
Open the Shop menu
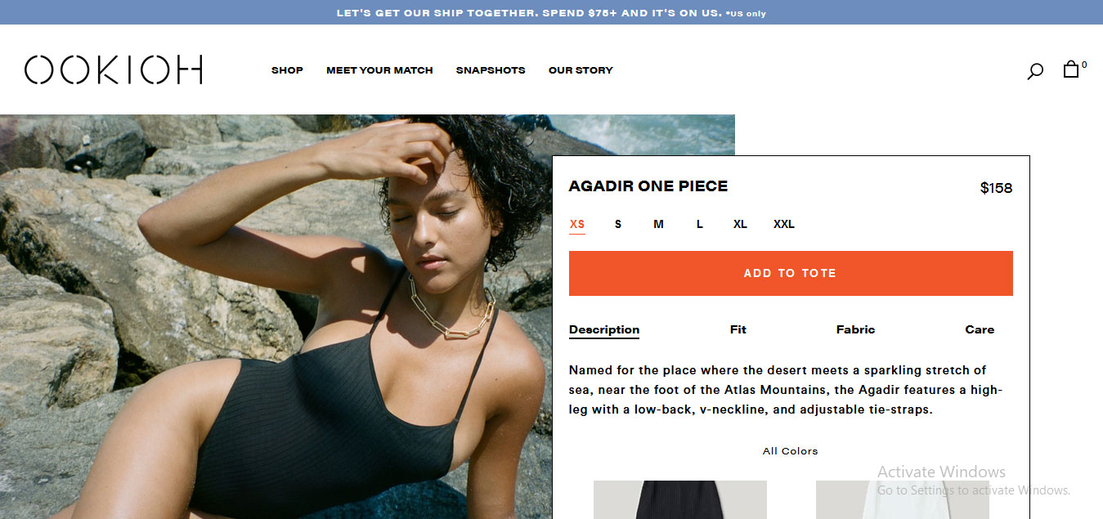[287, 70]
